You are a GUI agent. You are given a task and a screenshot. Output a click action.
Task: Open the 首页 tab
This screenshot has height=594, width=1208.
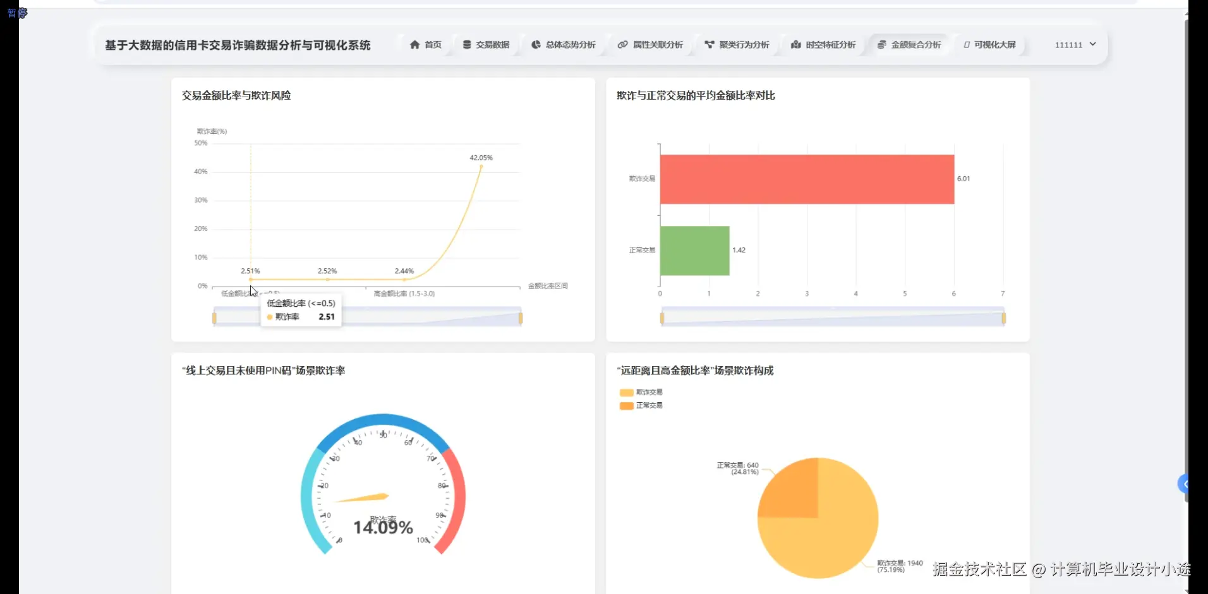tap(426, 45)
